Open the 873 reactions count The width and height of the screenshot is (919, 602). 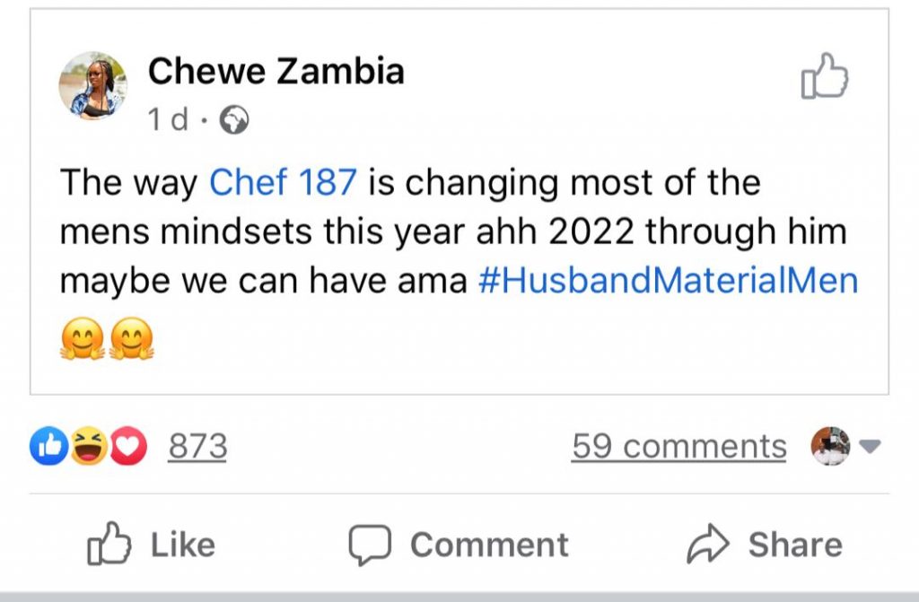[197, 446]
